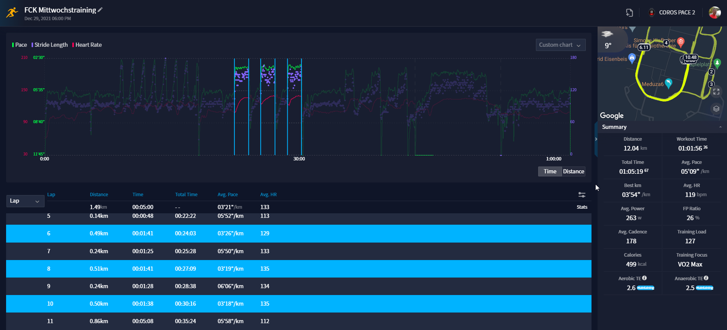Click the export file icon in the header
This screenshot has width=727, height=330.
pyautogui.click(x=630, y=13)
